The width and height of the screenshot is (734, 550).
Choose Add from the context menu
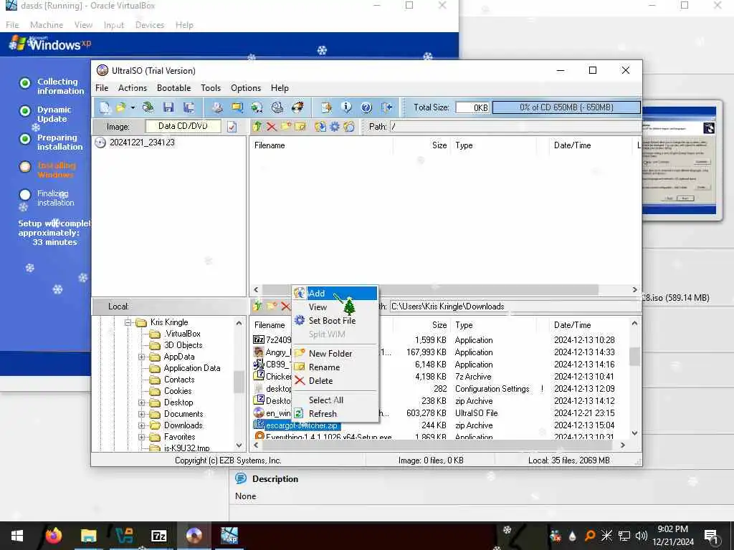pyautogui.click(x=335, y=293)
